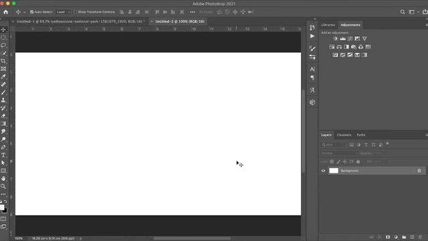
Task: Select the Eyedropper tool
Action: [x=3, y=77]
